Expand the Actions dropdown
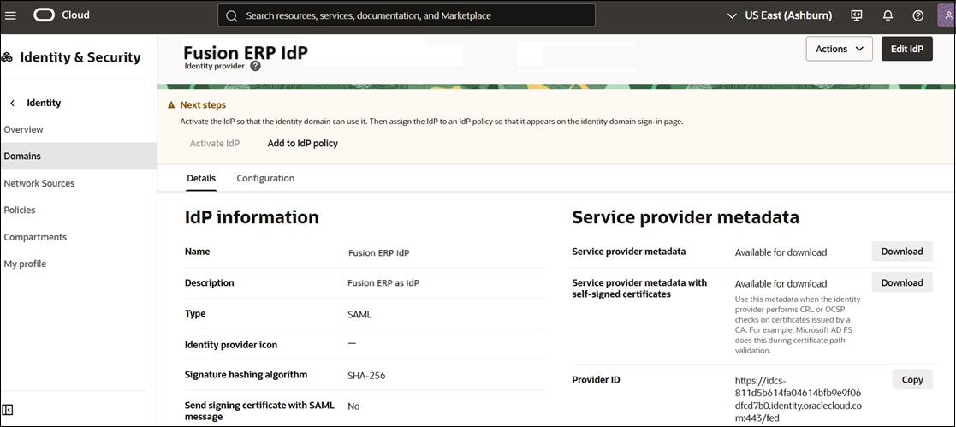This screenshot has width=956, height=427. click(x=839, y=49)
